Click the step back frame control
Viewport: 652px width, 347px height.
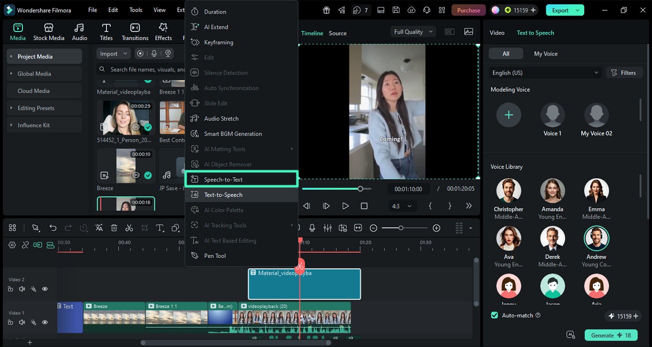307,206
